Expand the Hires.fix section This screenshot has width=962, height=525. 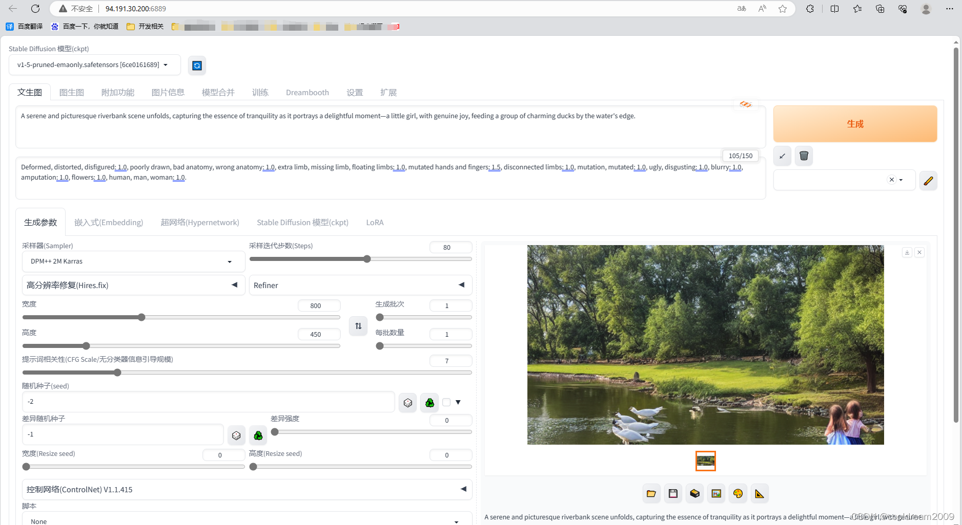[133, 285]
